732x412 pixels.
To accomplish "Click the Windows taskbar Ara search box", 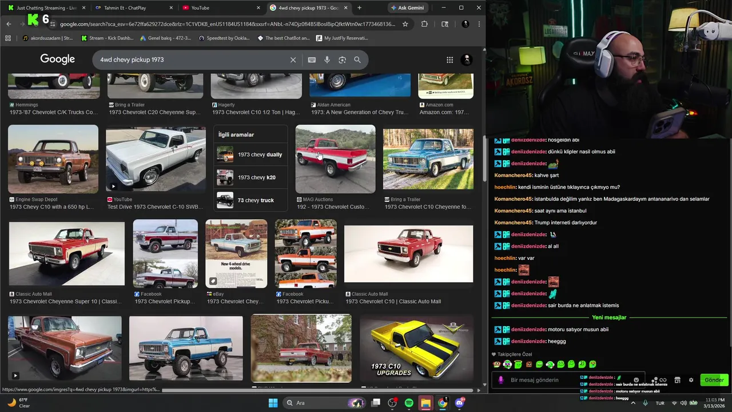I will coord(324,403).
